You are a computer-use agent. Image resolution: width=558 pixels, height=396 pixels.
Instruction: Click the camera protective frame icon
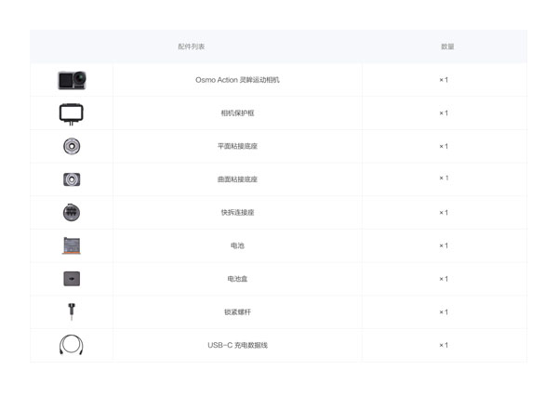click(x=72, y=113)
